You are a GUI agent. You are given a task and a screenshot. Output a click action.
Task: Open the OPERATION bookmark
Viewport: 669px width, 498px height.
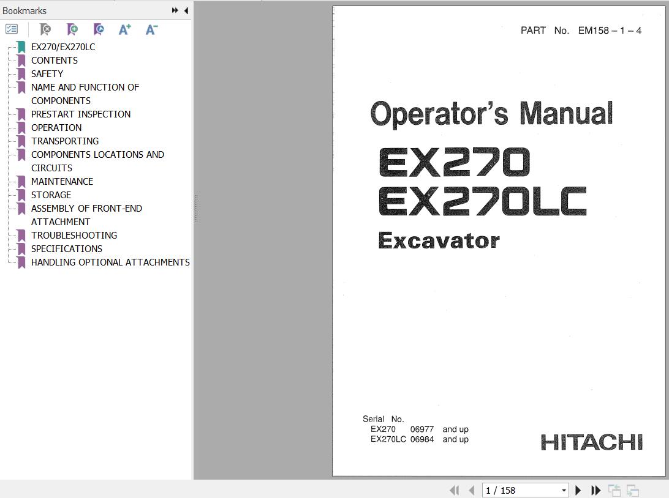click(x=56, y=128)
